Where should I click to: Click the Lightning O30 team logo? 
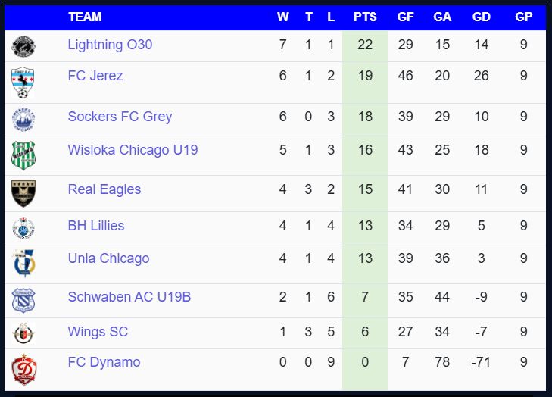pos(23,46)
